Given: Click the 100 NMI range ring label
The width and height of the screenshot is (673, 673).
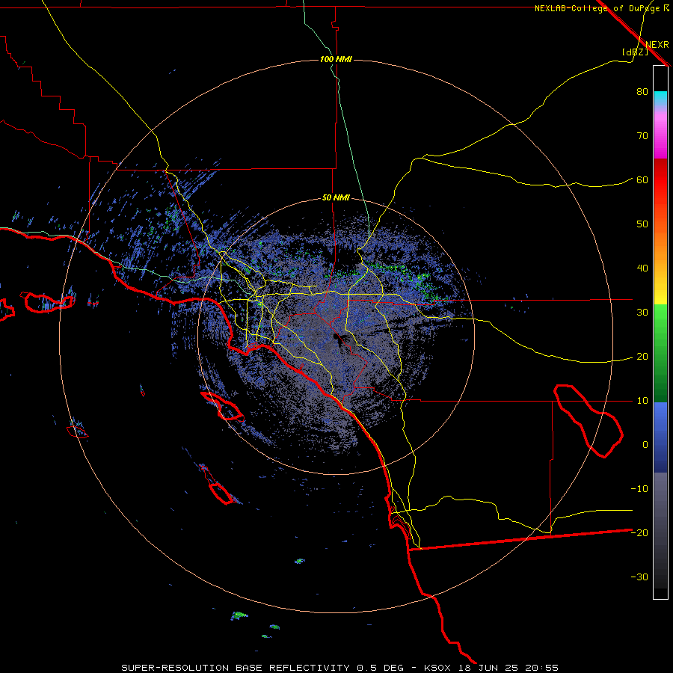Looking at the screenshot, I should 336,59.
